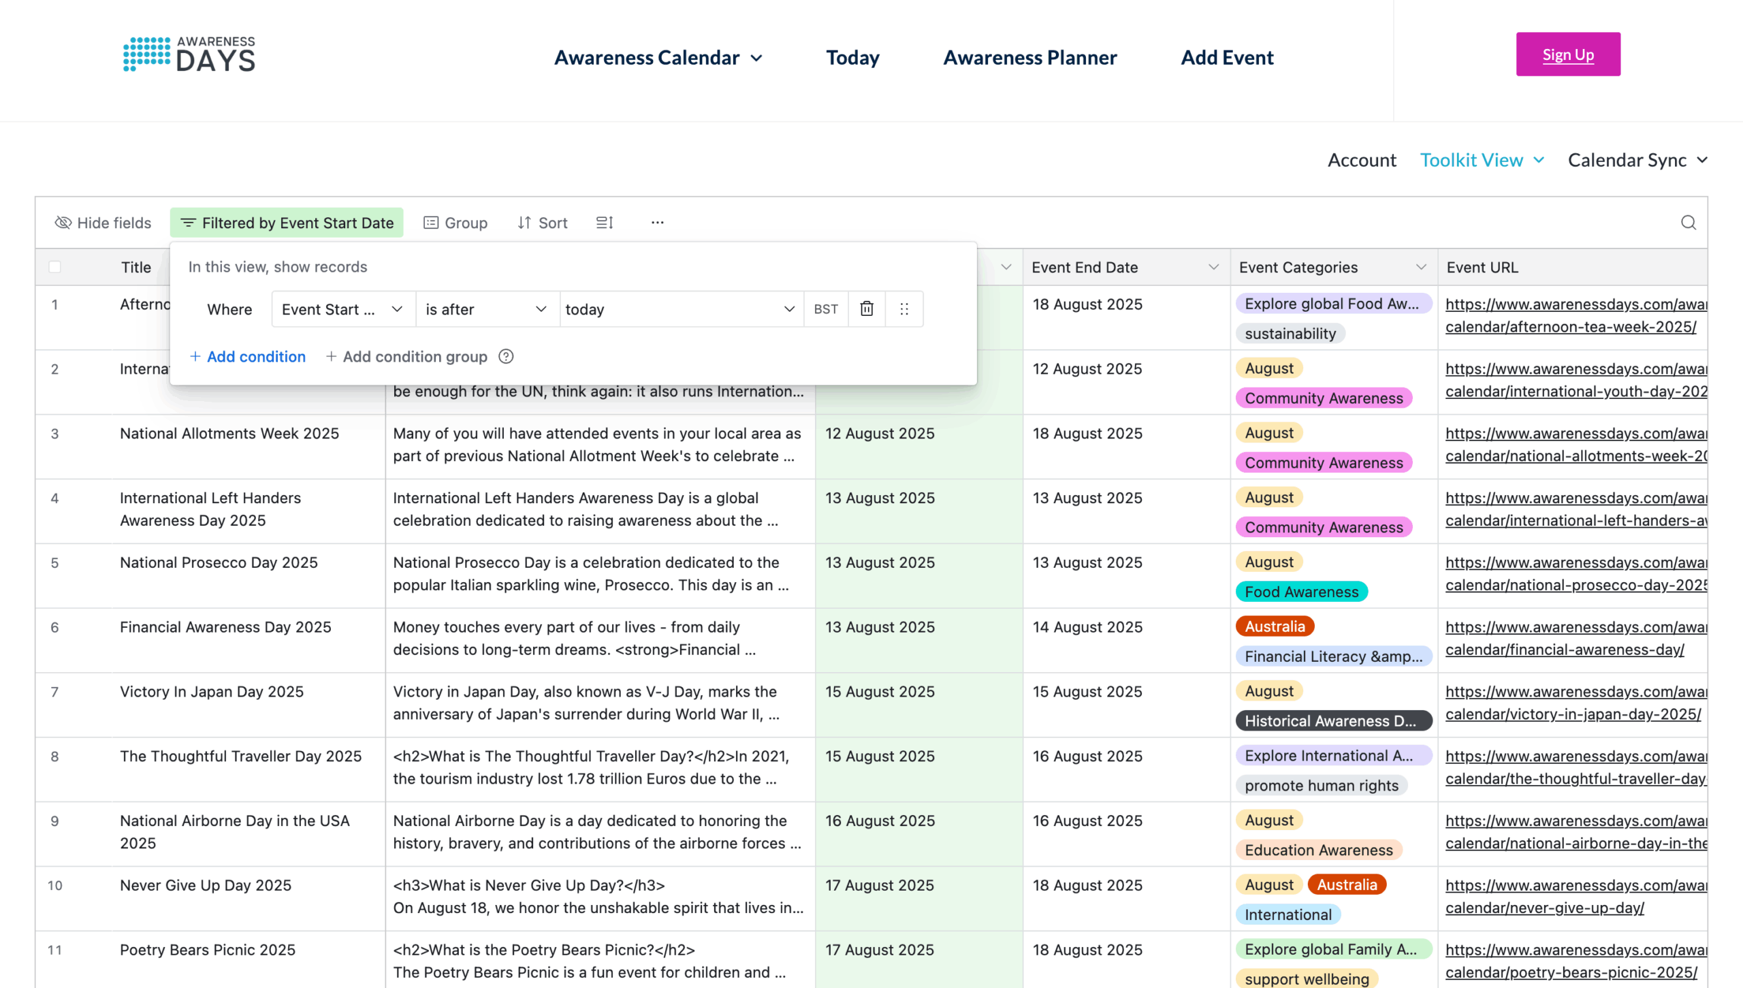1743x988 pixels.
Task: Expand the Event Start field dropdown
Action: click(343, 309)
